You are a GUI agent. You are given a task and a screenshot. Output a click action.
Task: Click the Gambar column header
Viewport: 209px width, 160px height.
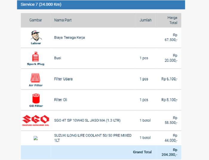click(36, 20)
